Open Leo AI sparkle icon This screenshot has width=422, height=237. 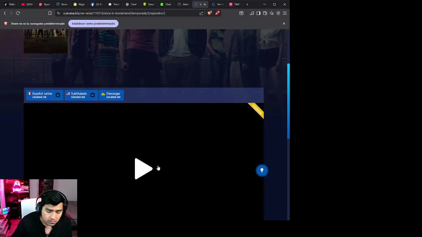(x=272, y=13)
